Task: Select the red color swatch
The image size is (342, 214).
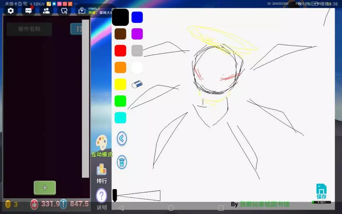Action: [x=120, y=51]
